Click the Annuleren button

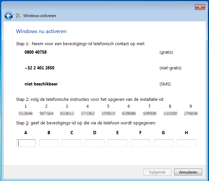[x=188, y=172]
